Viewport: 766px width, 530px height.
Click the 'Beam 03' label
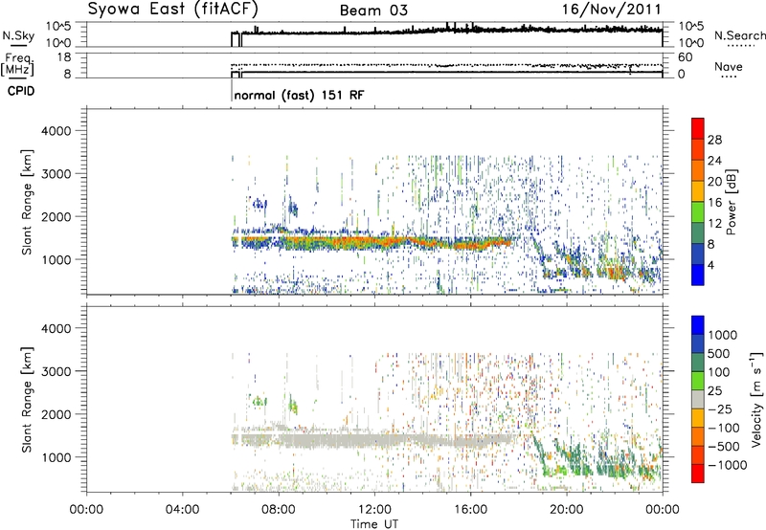click(x=373, y=11)
